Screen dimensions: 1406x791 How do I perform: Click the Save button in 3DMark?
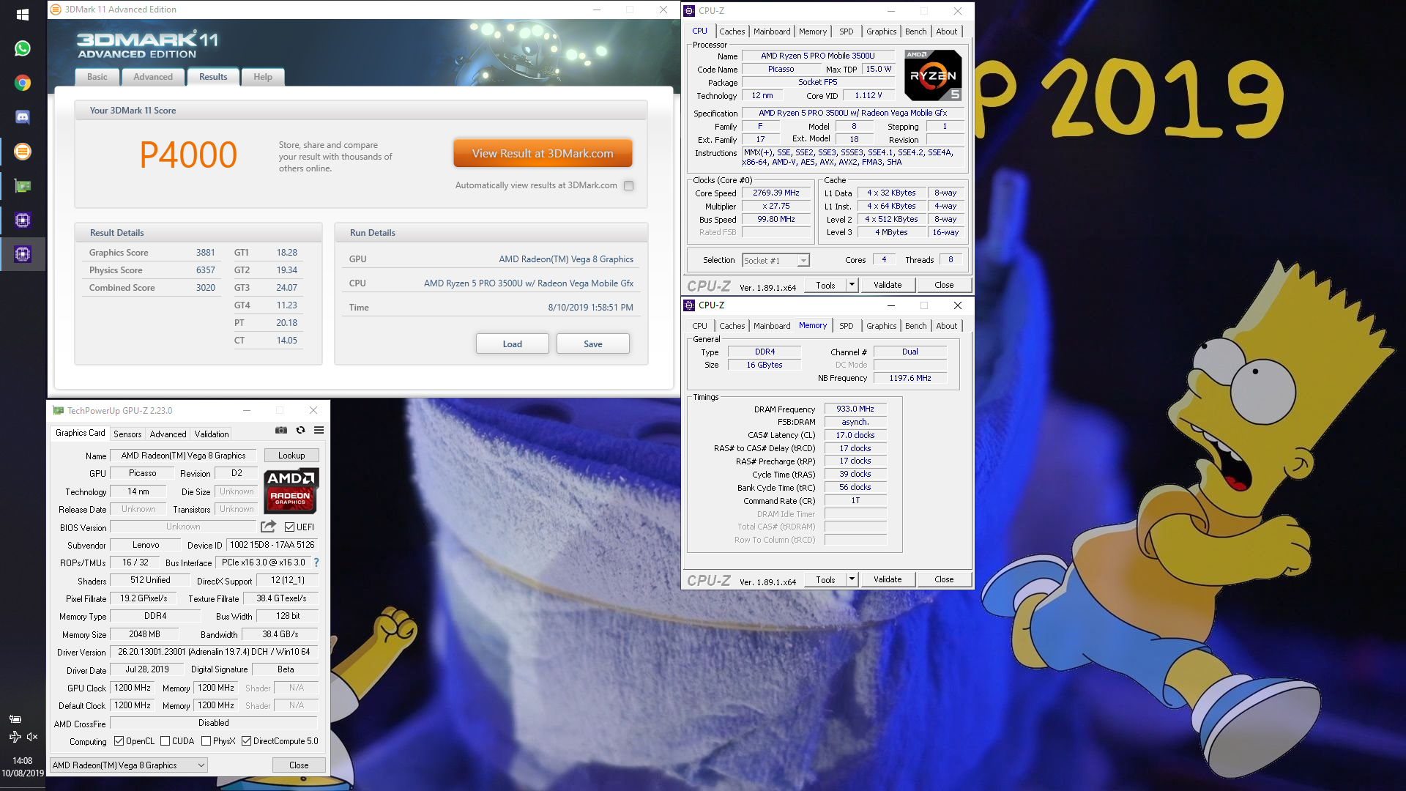click(x=593, y=344)
